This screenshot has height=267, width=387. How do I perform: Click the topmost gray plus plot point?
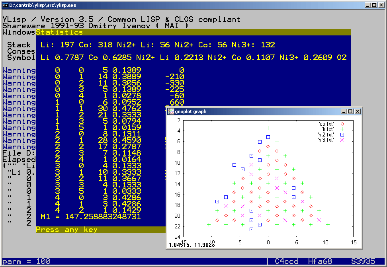tap(268, 128)
